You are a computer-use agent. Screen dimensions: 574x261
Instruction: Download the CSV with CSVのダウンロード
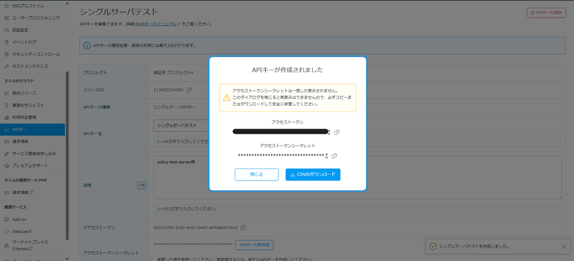pyautogui.click(x=313, y=174)
